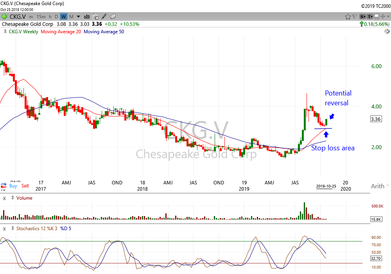Click the Oct 25 2019 12:00:00 timestamp

17,9
